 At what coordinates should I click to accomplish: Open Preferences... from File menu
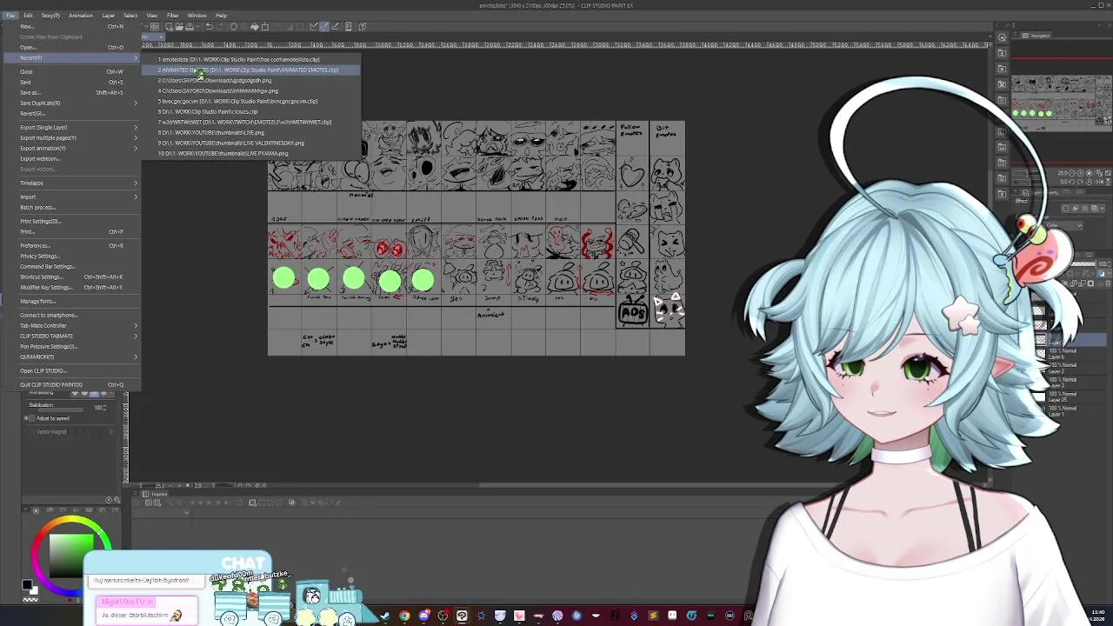72,245
